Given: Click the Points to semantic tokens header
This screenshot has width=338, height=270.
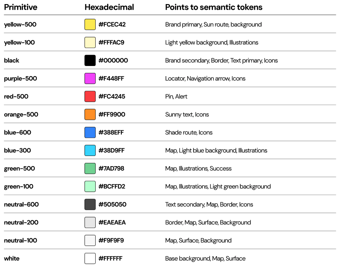Looking at the screenshot, I should tap(214, 7).
